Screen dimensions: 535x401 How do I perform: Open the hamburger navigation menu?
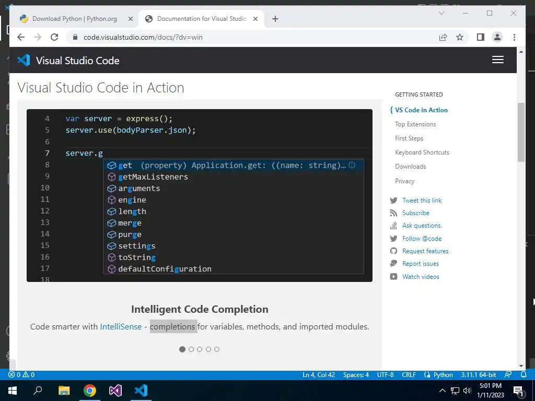(498, 60)
